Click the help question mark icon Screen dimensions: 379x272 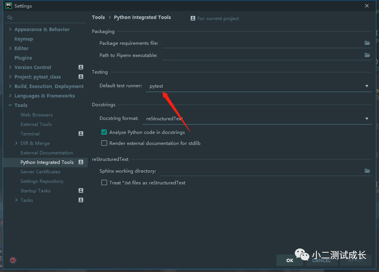pos(13,260)
